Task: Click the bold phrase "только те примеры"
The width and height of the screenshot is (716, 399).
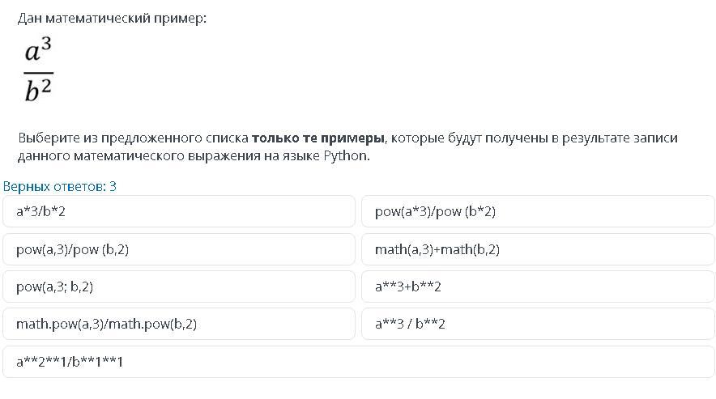Action: click(318, 138)
